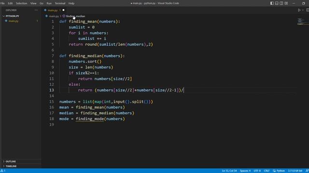Toggle bottom panel layout icon
Image resolution: width=309 pixels, height=173 pixels.
277,3
